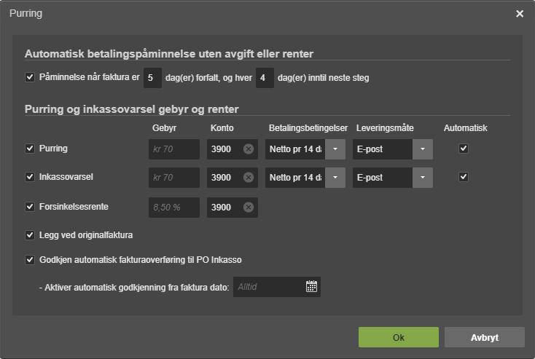Viewport: 535px width, 359px height.
Task: Click the Inkassovarsel row label
Action: click(66, 177)
